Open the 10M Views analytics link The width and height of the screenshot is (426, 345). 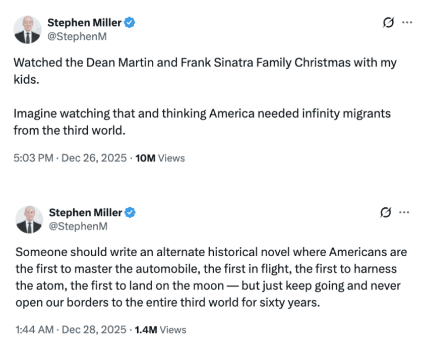coord(160,158)
